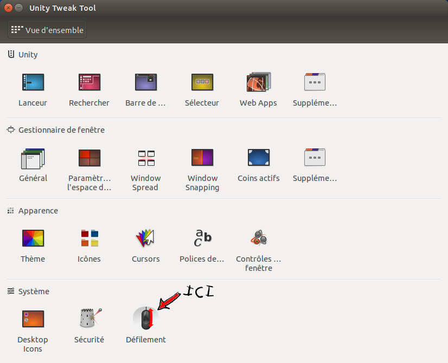Open the Rechercher search settings
This screenshot has width=448, height=363.
[89, 89]
